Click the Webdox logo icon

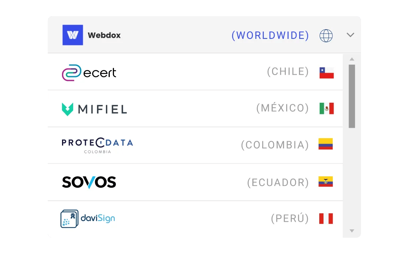(x=73, y=35)
